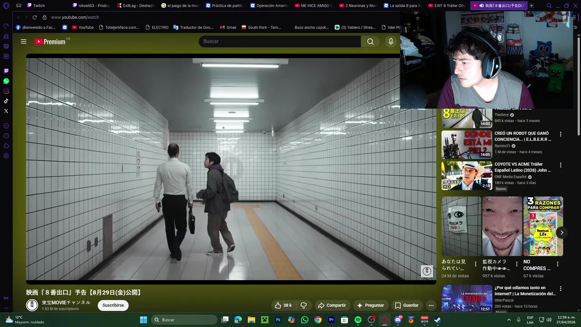This screenshot has height=327, width=581.
Task: Open options for 'COYOTE VS ACME' video
Action: [x=561, y=165]
